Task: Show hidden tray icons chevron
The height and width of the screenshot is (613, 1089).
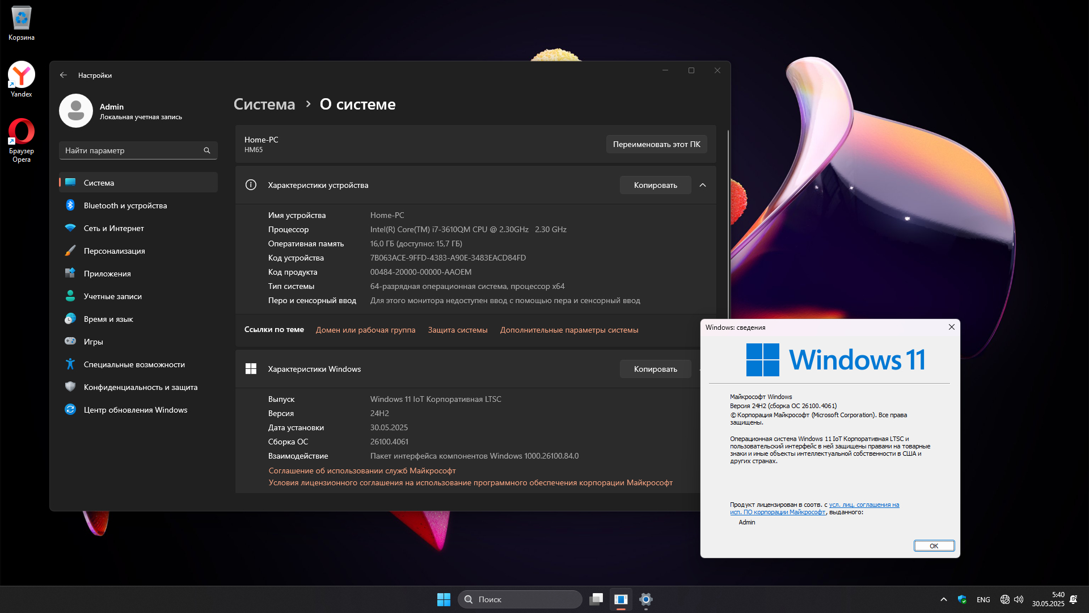Action: click(944, 599)
